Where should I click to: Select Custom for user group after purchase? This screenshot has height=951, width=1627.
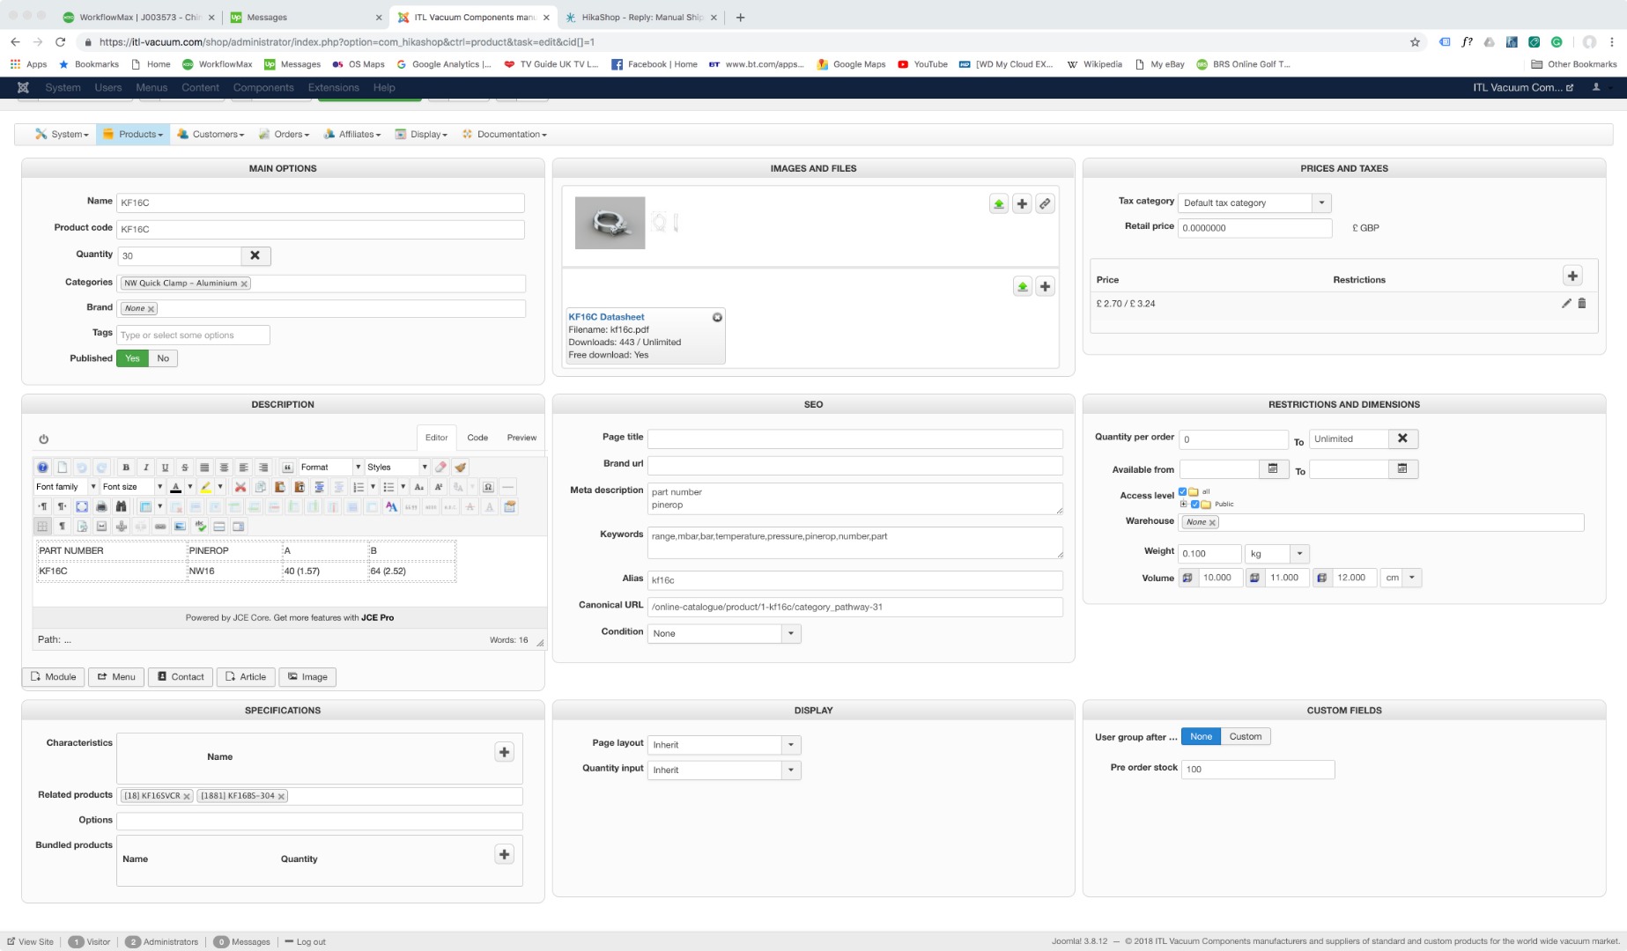[x=1245, y=737]
